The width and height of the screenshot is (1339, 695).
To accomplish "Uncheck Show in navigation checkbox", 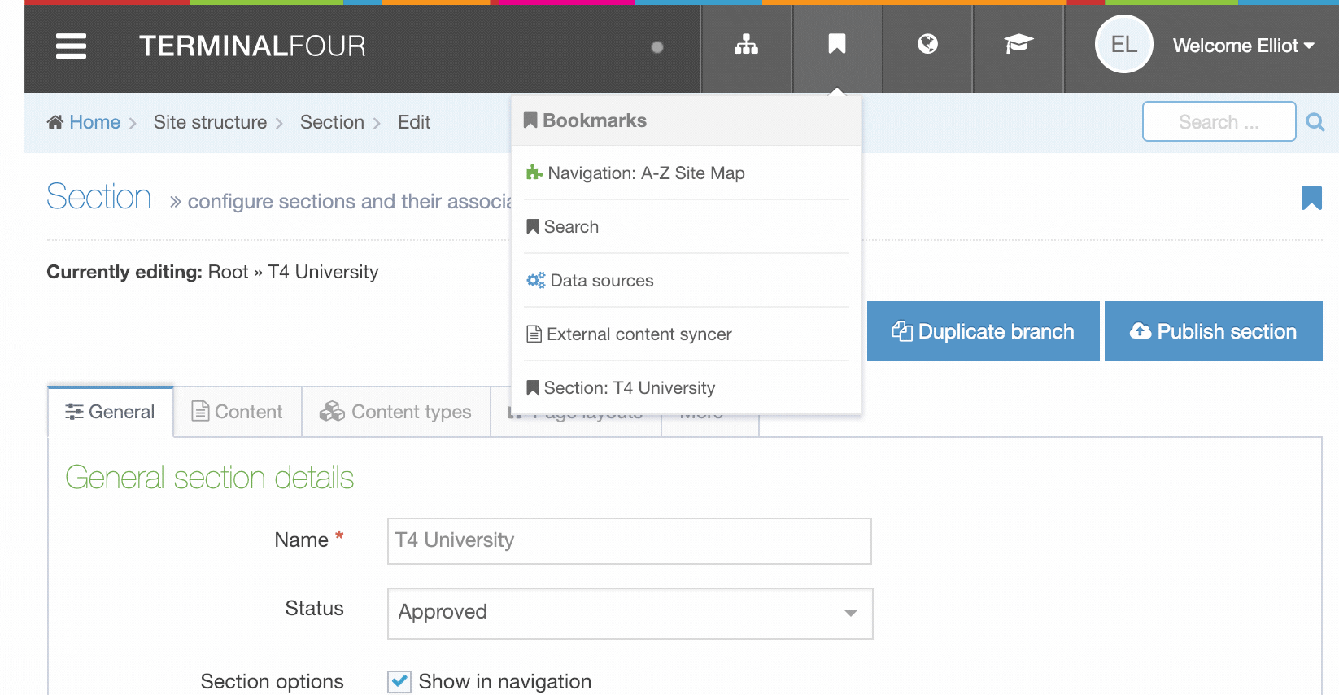I will click(x=399, y=681).
